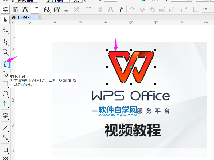
Task: Open page options settings icon
Action: click(47, 9)
